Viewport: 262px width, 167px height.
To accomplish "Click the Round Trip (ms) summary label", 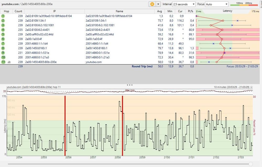I will click(142, 66).
